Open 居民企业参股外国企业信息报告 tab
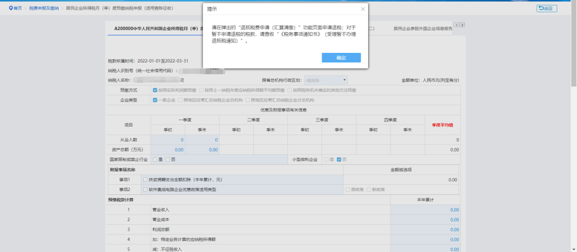 point(423,28)
